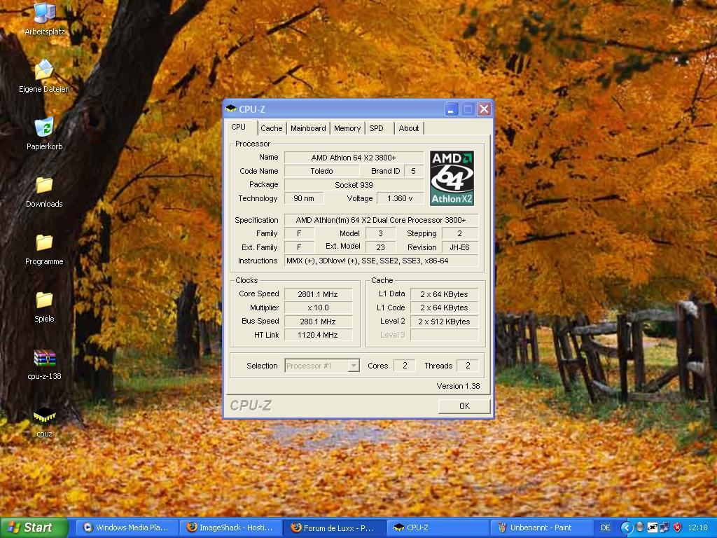Click the Revision value 'JH-E6'

pos(459,247)
